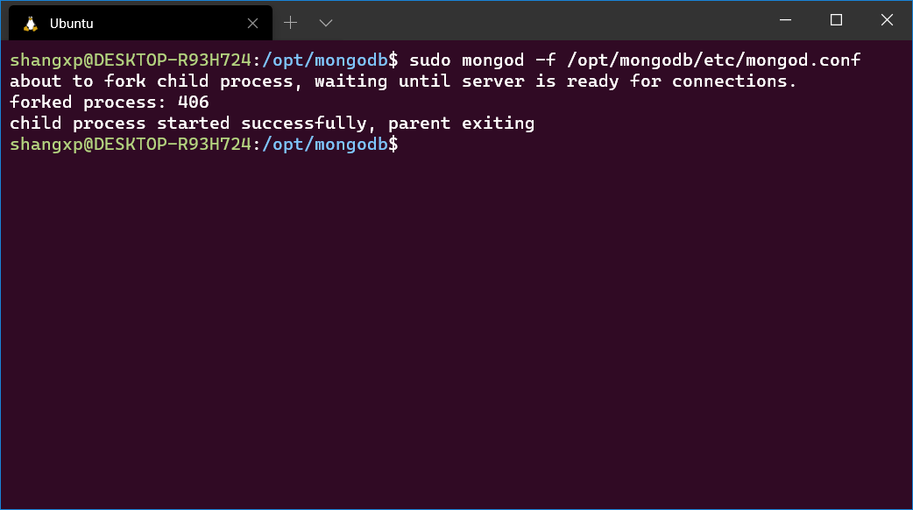Click shangxp@DESKTOP-R93H724 in the last prompt
The height and width of the screenshot is (510, 913).
(131, 145)
